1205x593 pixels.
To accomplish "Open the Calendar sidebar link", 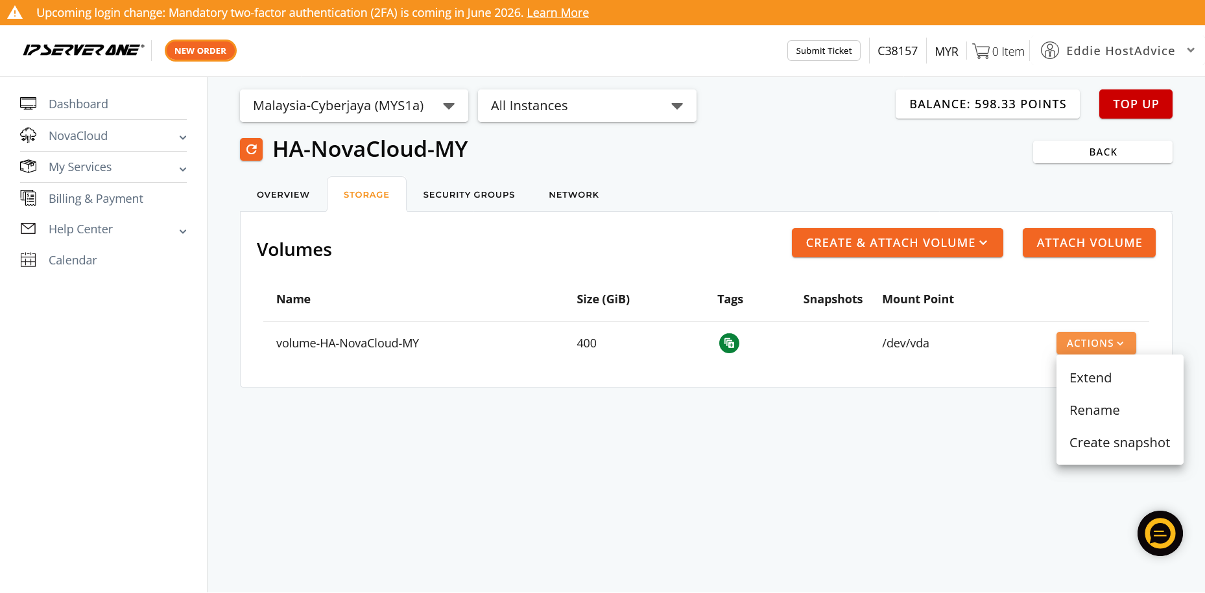I will coord(73,260).
